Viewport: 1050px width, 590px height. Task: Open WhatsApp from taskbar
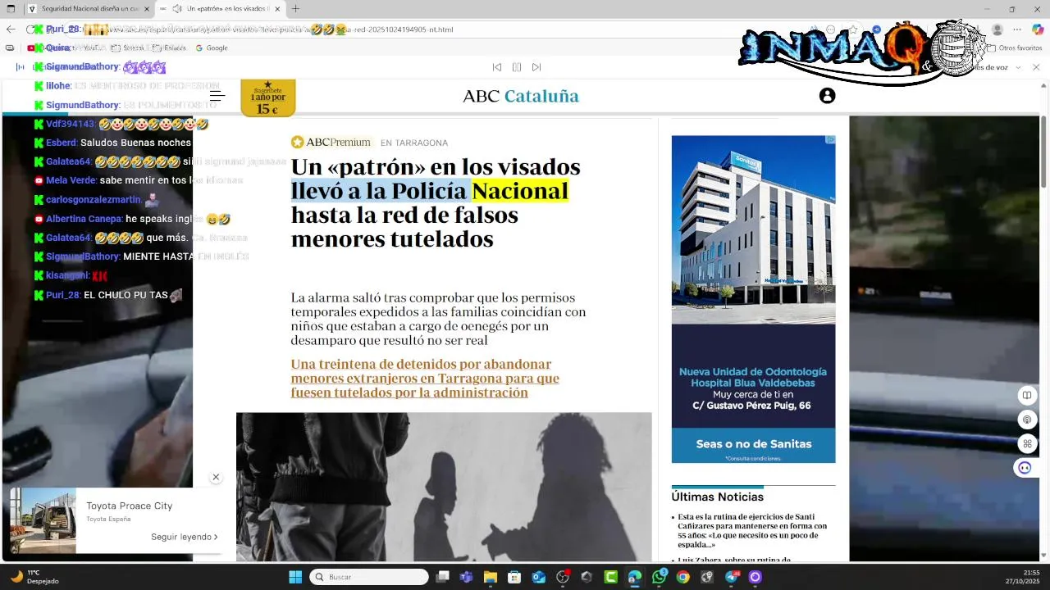(x=660, y=577)
